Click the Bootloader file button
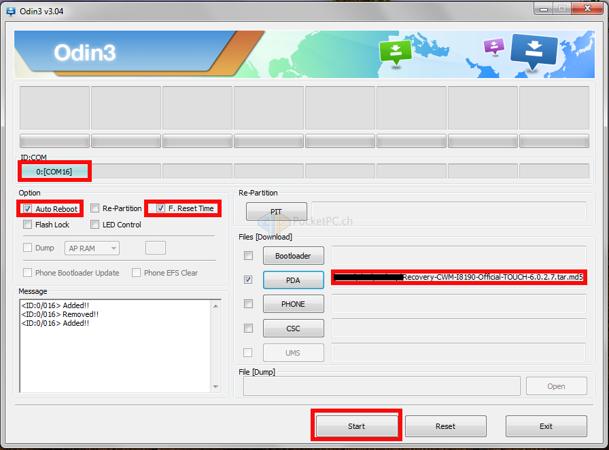 (293, 256)
